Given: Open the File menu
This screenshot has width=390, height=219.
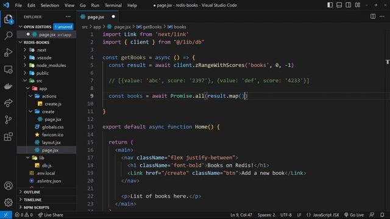Looking at the screenshot, I should [18, 5].
